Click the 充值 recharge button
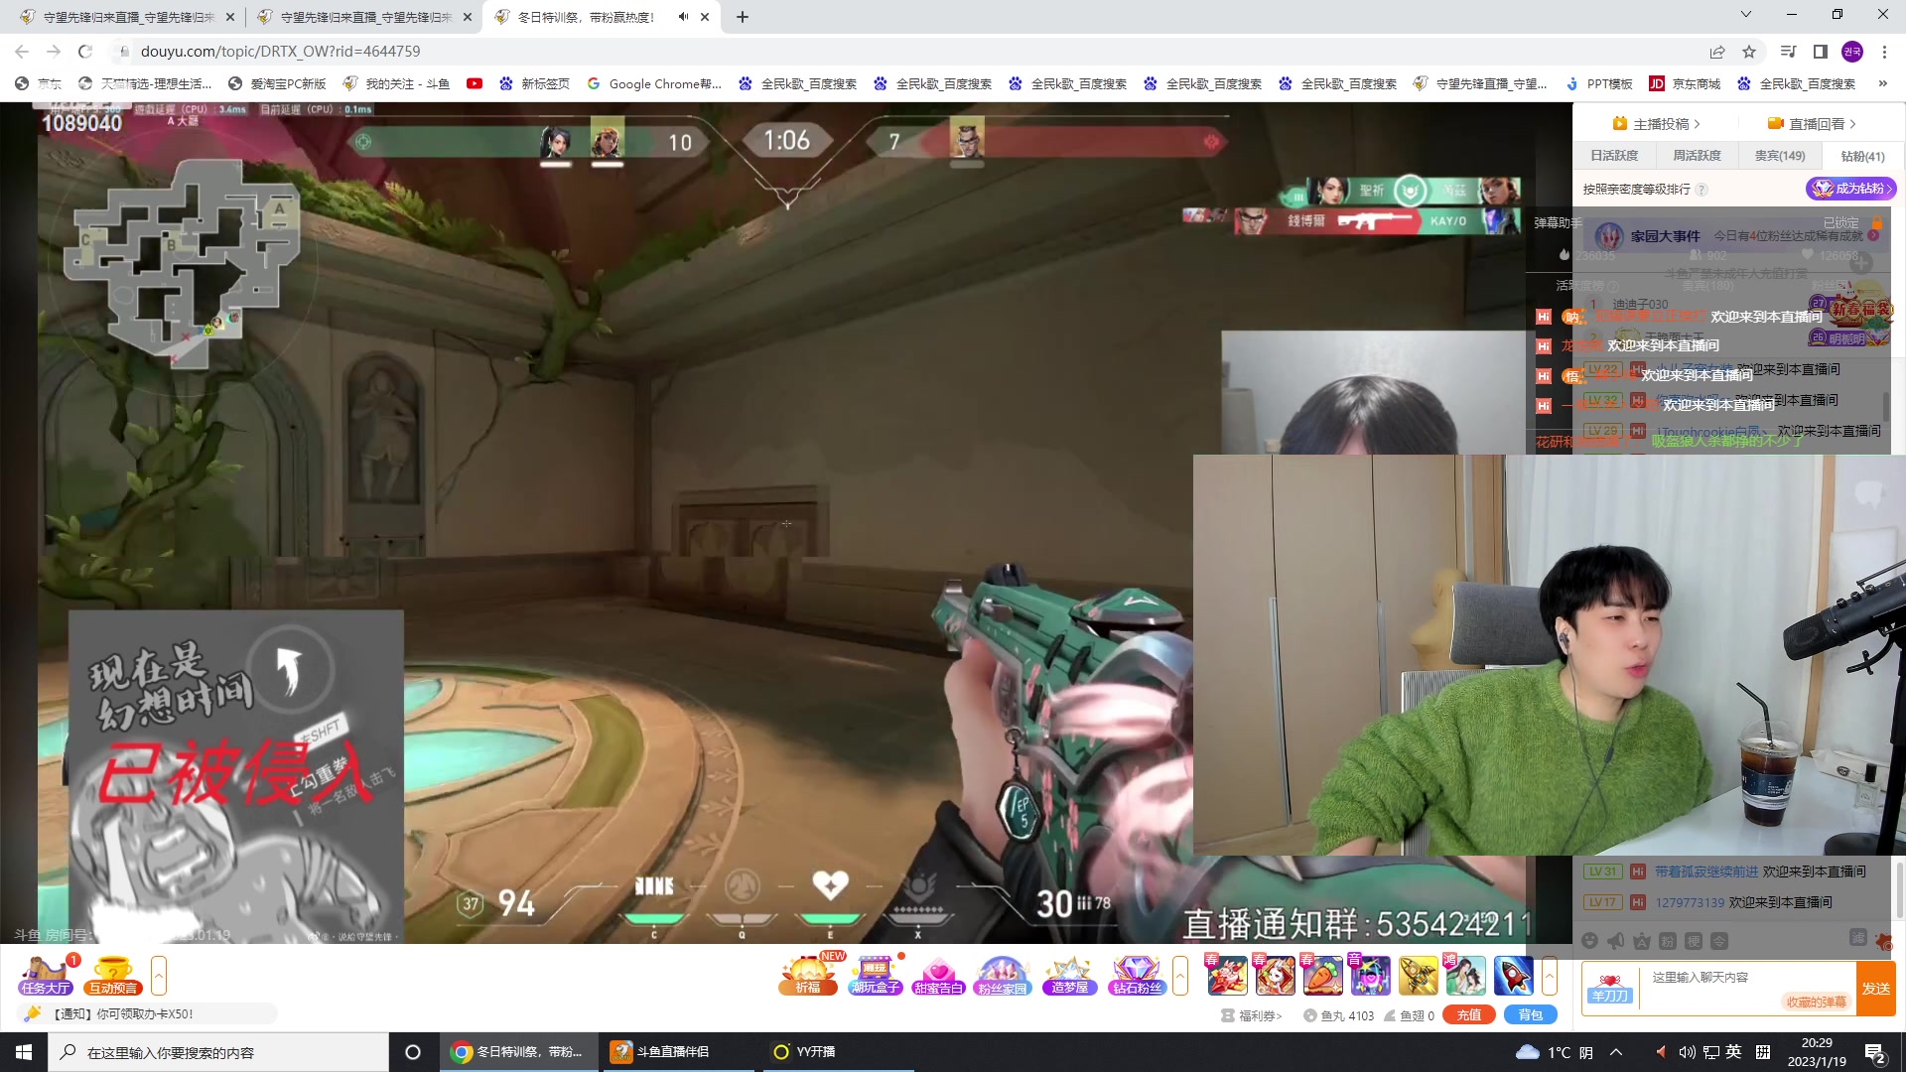 [x=1469, y=1014]
